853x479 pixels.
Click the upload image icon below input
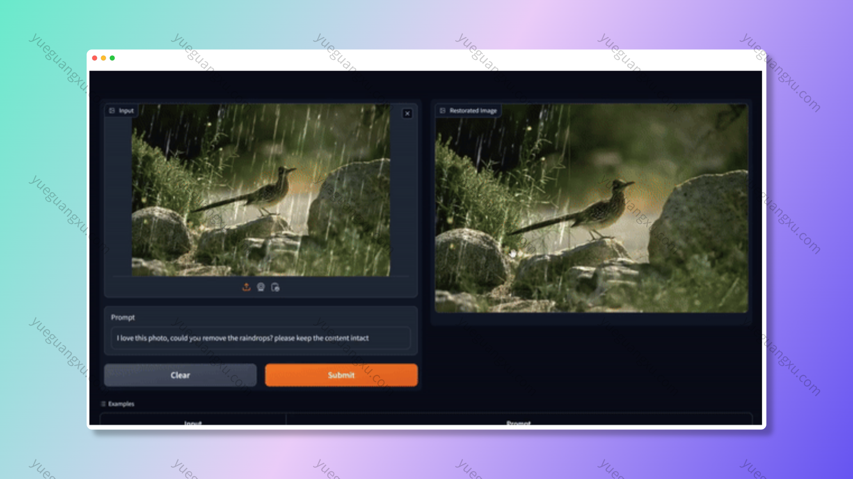coord(246,287)
